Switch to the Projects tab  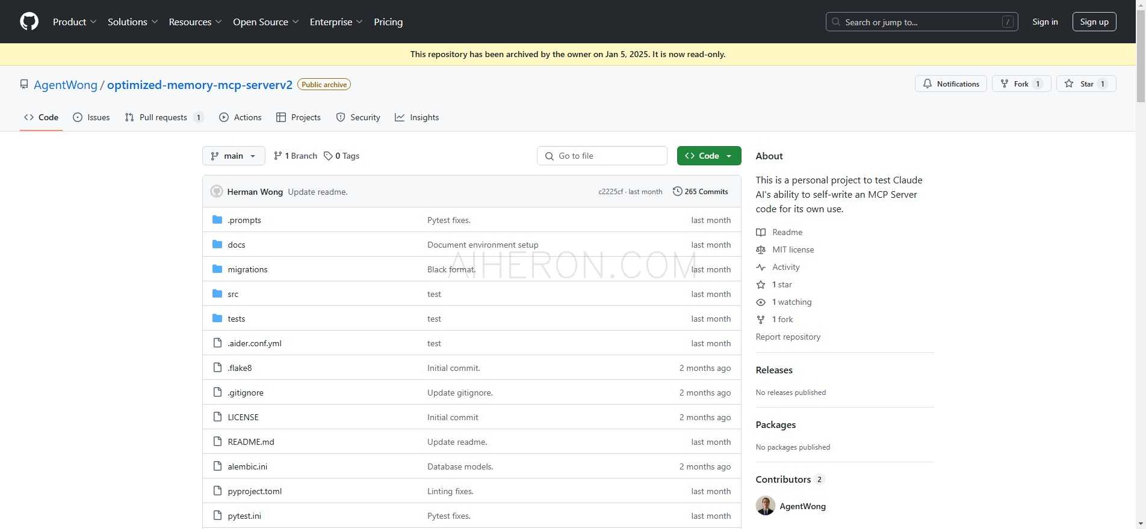(x=299, y=117)
